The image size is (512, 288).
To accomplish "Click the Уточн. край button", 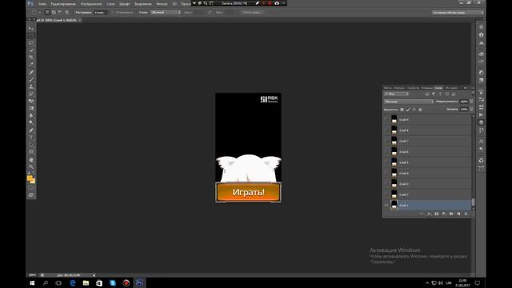I will [253, 13].
